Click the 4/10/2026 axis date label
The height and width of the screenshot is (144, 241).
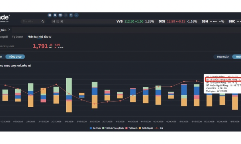click(133, 122)
